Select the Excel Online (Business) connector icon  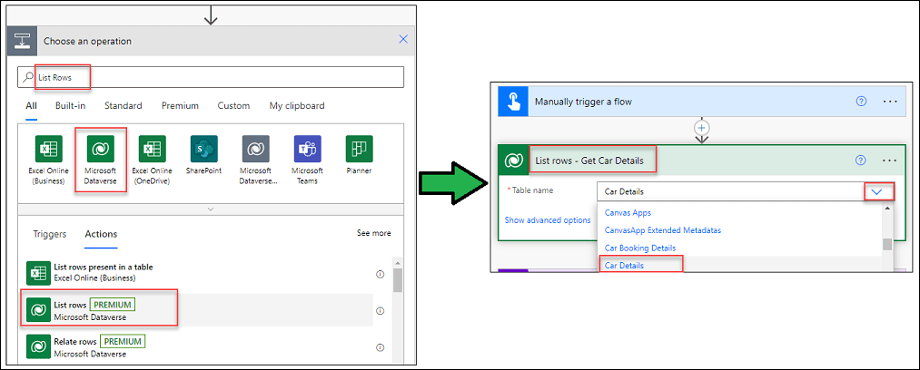click(49, 149)
